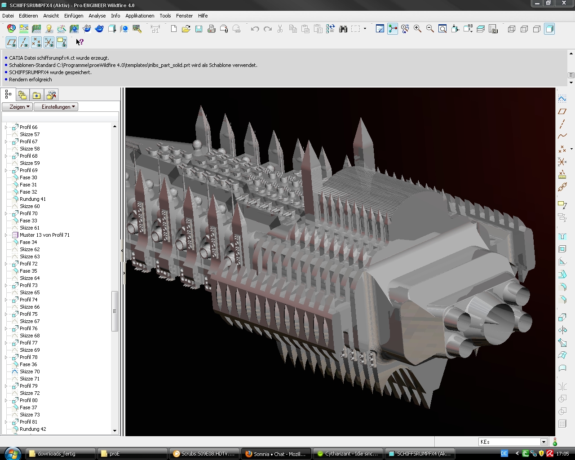Switch to the Scrubs taskbar window
The image size is (575, 460).
click(x=204, y=454)
